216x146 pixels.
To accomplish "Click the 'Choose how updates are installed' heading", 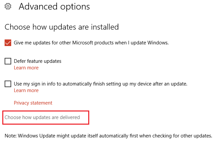I will [62, 27].
